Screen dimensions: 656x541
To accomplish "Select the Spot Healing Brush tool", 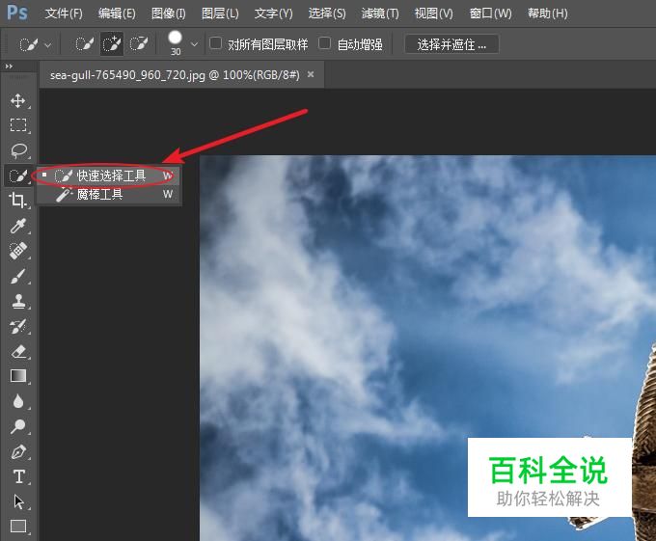I will coord(18,251).
